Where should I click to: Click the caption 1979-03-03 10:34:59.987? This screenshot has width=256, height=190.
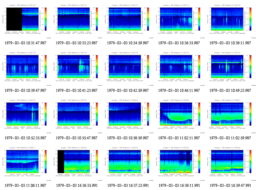pos(128,43)
